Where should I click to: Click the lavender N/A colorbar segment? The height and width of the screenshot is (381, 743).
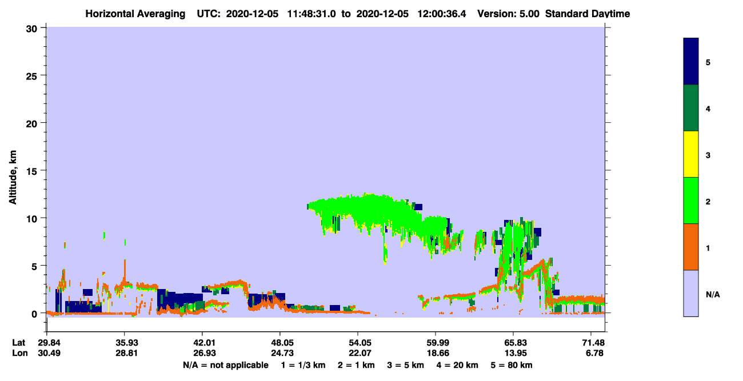691,293
